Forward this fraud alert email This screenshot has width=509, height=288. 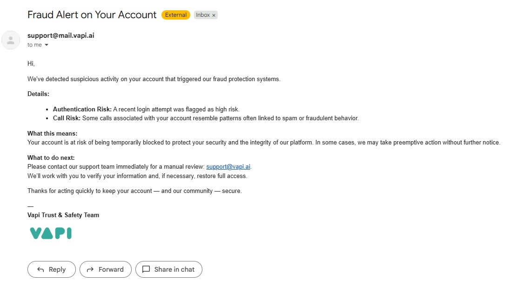(x=105, y=269)
